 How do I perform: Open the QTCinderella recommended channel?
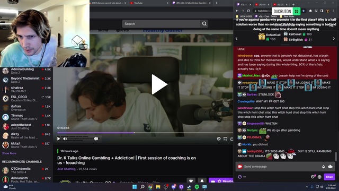pyautogui.click(x=26, y=170)
